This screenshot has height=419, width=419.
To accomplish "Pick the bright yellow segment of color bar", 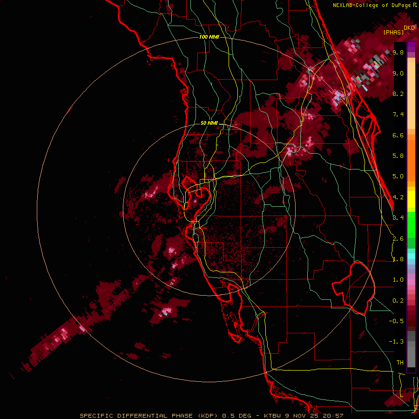I will (411, 199).
